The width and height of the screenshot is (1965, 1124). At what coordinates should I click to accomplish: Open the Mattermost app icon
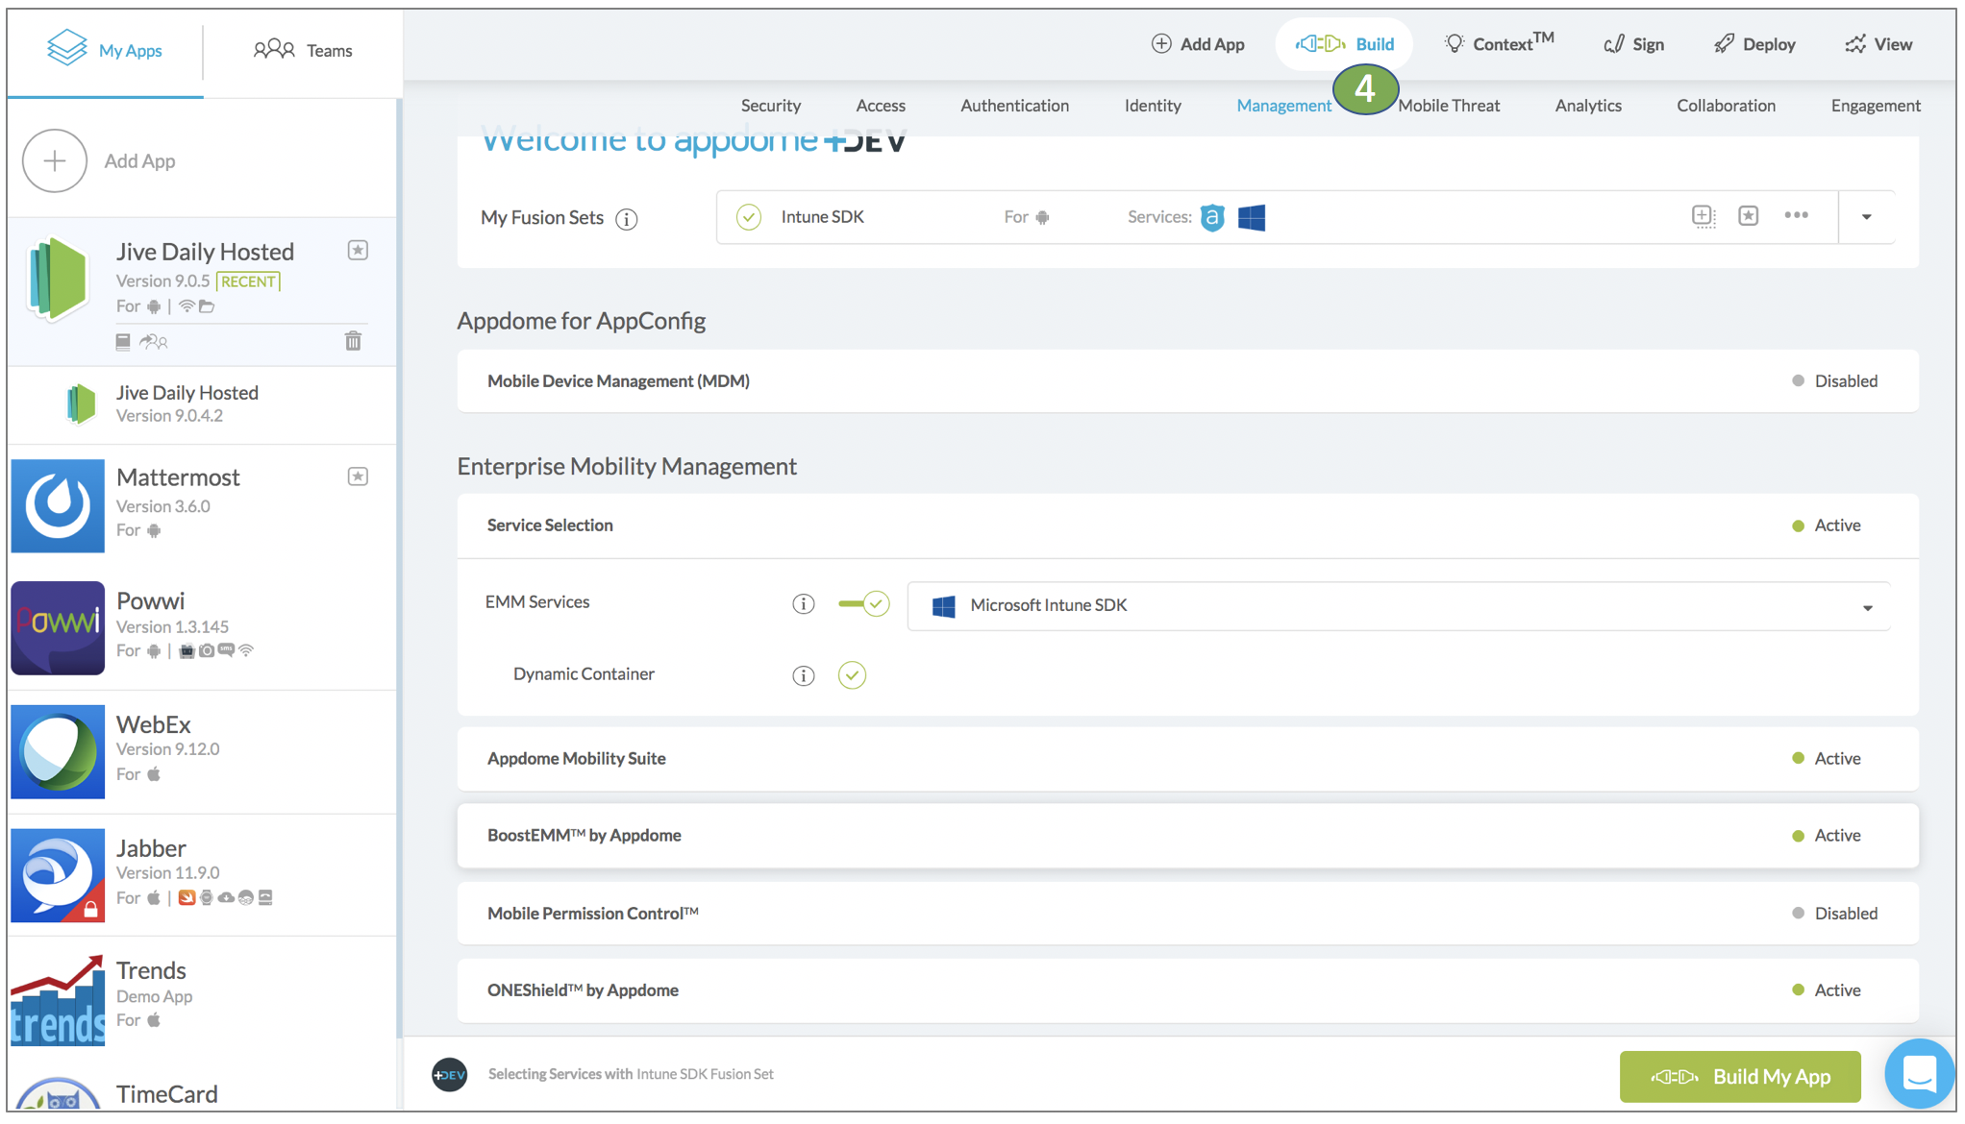(58, 505)
